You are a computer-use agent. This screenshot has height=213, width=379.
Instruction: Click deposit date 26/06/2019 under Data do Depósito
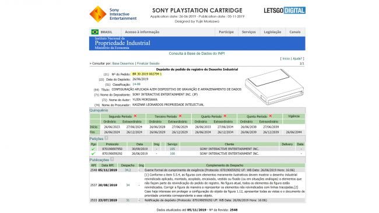[x=140, y=79]
